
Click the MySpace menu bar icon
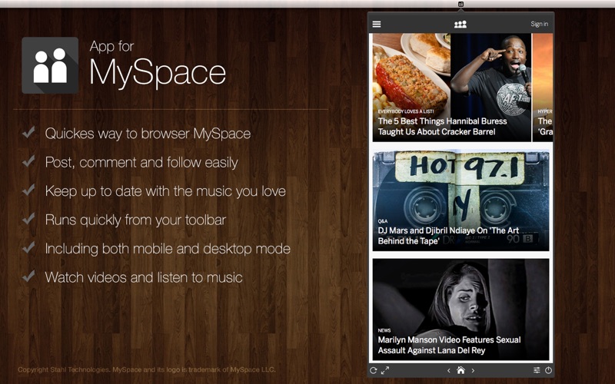click(x=460, y=4)
